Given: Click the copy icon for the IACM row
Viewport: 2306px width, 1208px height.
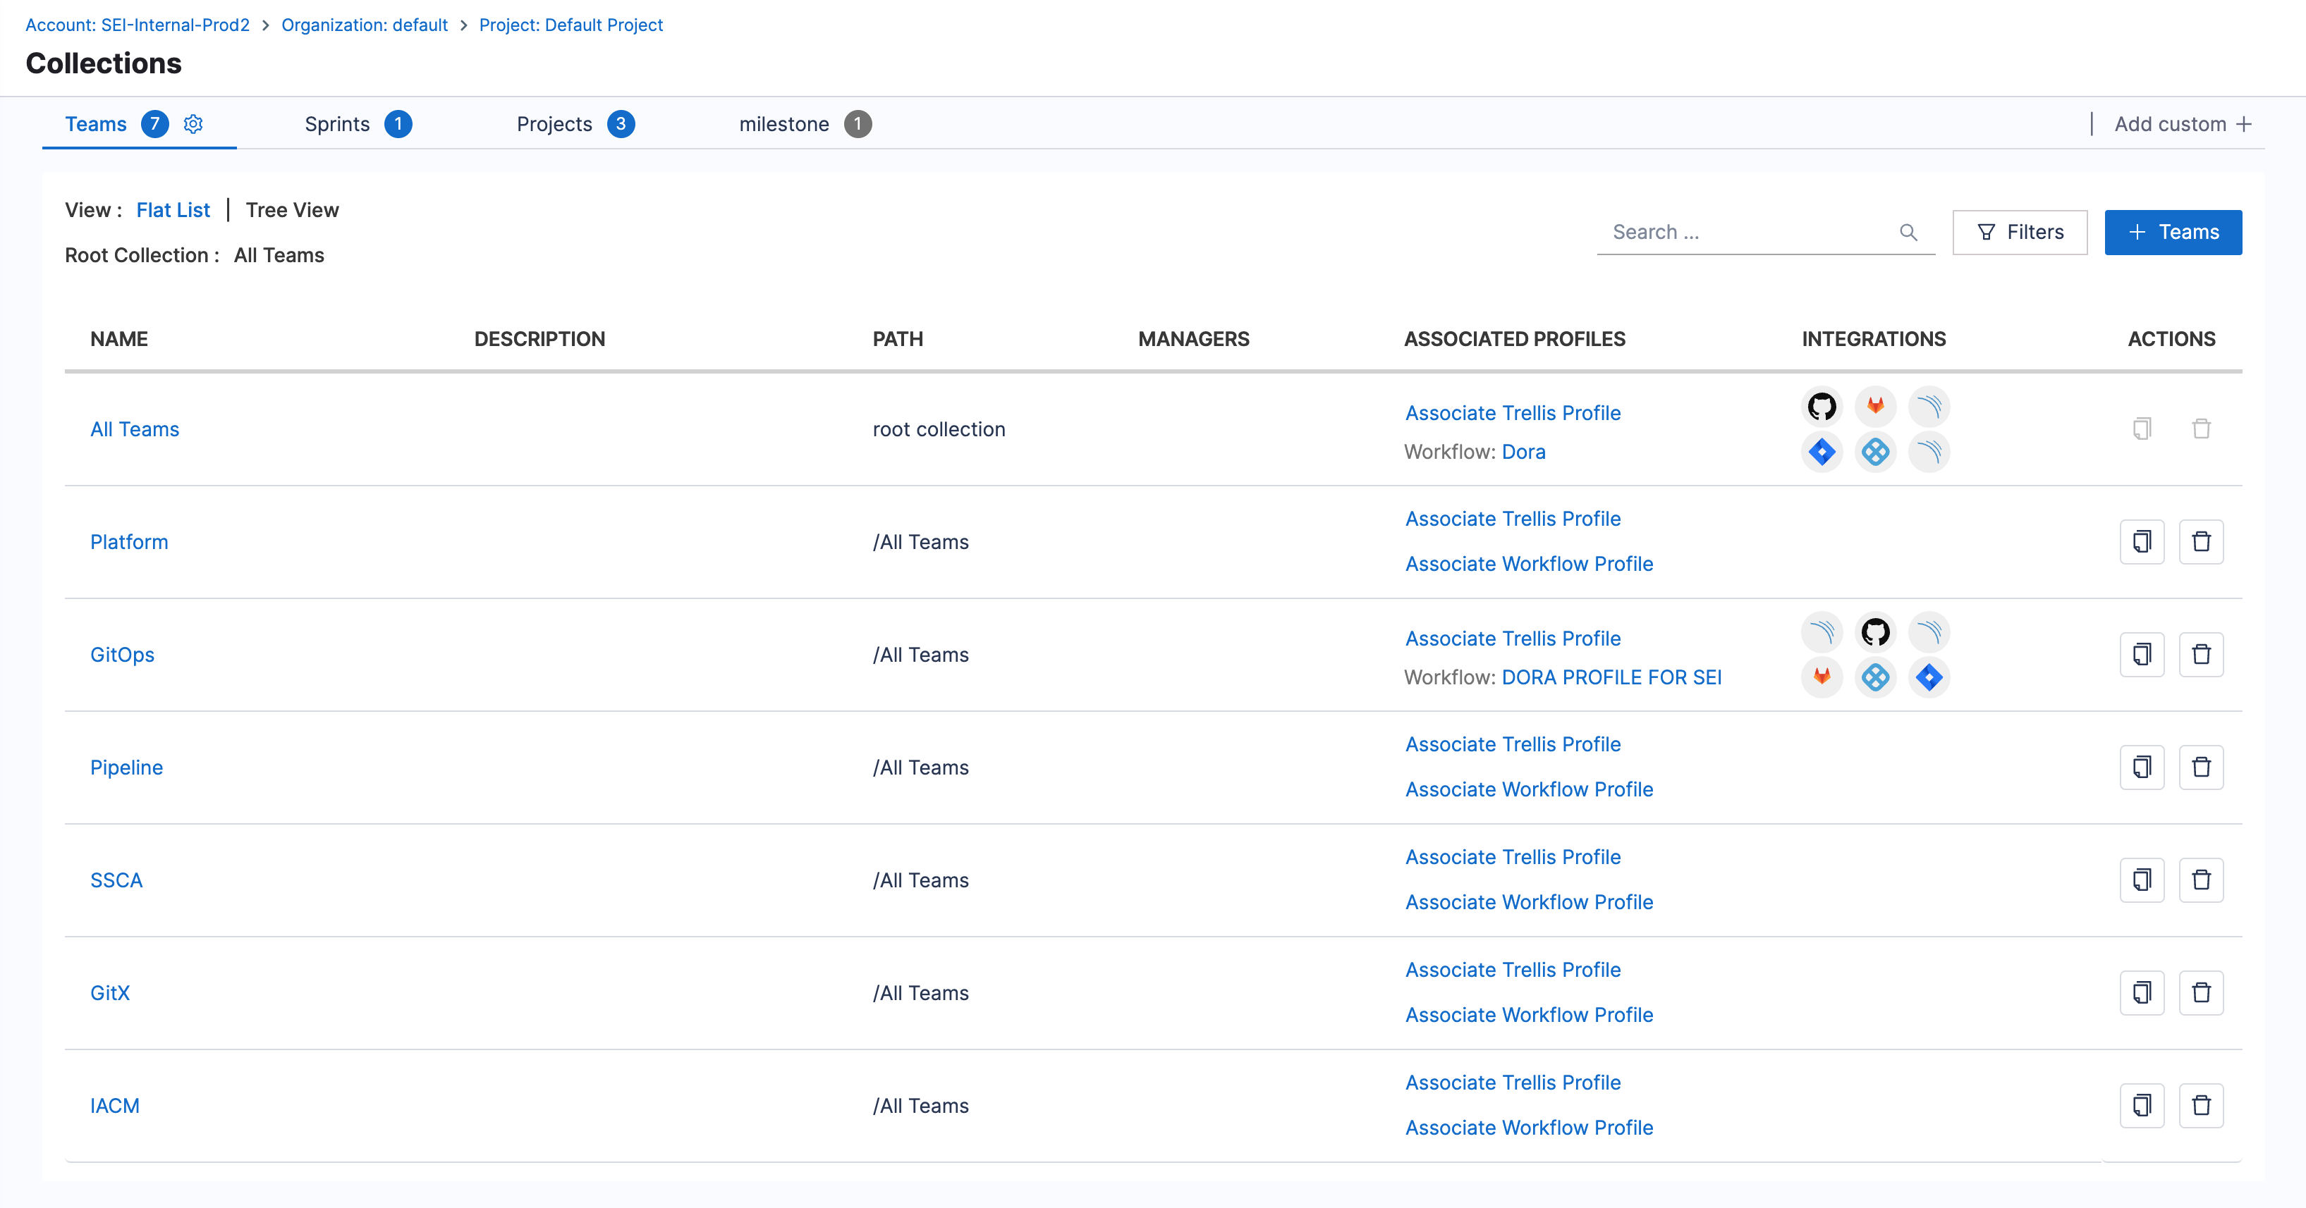Looking at the screenshot, I should click(2141, 1105).
